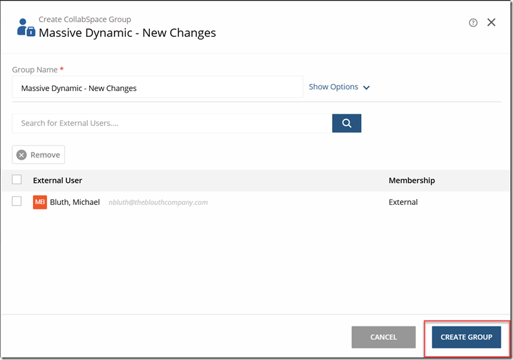Expand Show Options
The image size is (513, 360).
click(x=339, y=87)
